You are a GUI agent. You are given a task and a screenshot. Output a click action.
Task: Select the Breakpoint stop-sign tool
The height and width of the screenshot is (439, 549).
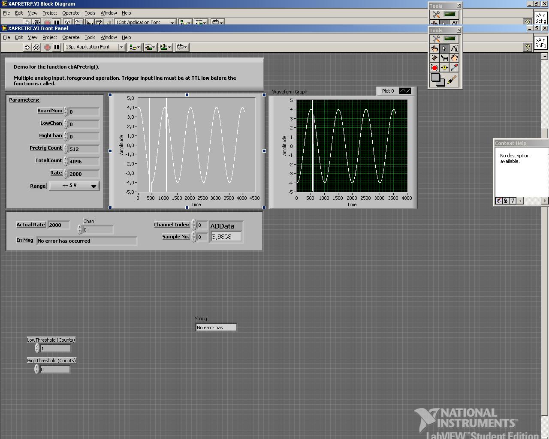click(x=434, y=68)
